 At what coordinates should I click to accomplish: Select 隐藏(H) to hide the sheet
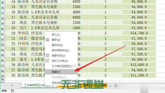click(x=61, y=72)
